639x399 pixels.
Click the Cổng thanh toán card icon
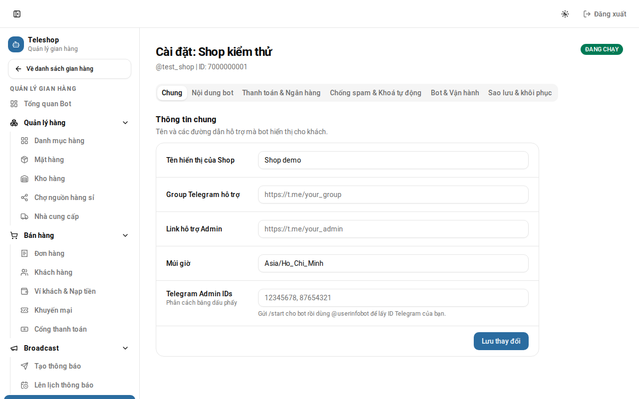tap(24, 329)
